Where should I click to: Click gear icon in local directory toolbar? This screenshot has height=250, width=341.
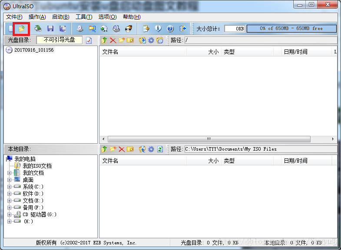coord(151,149)
